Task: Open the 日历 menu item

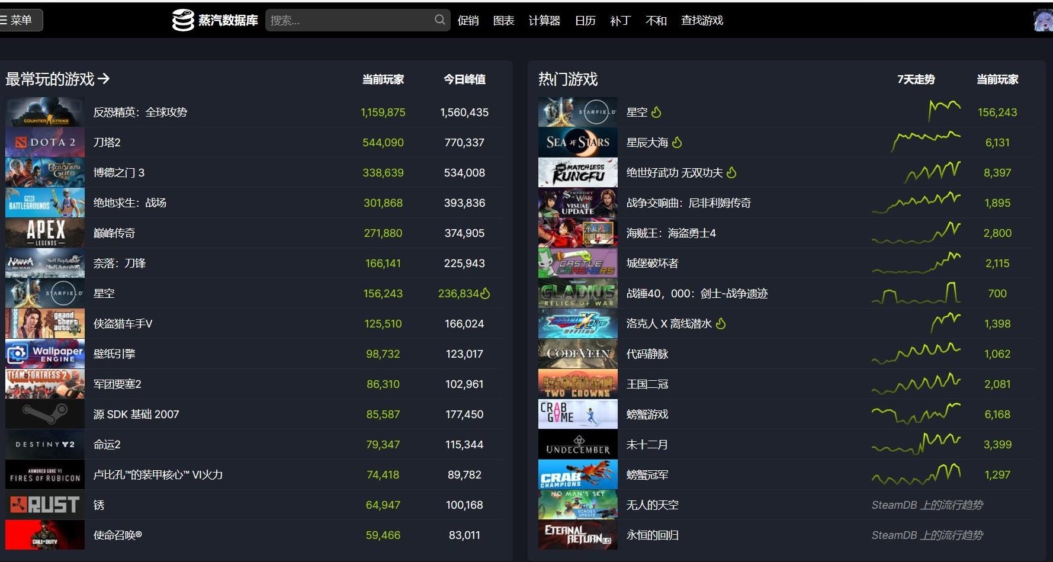Action: coord(585,20)
